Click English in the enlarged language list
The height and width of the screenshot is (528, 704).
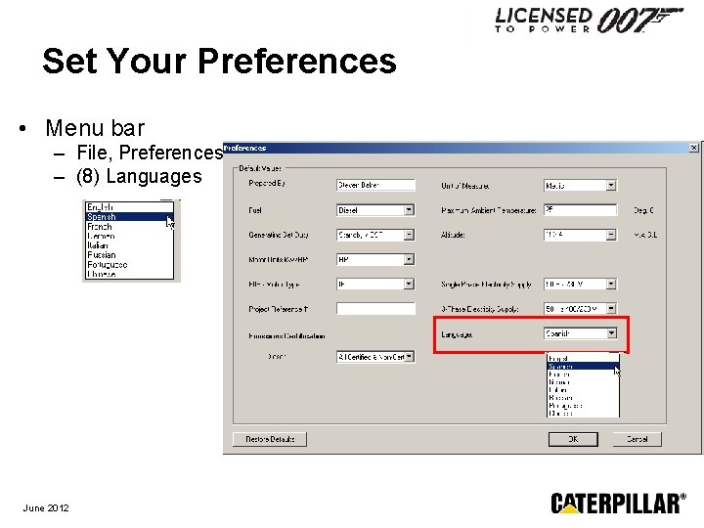coord(129,207)
